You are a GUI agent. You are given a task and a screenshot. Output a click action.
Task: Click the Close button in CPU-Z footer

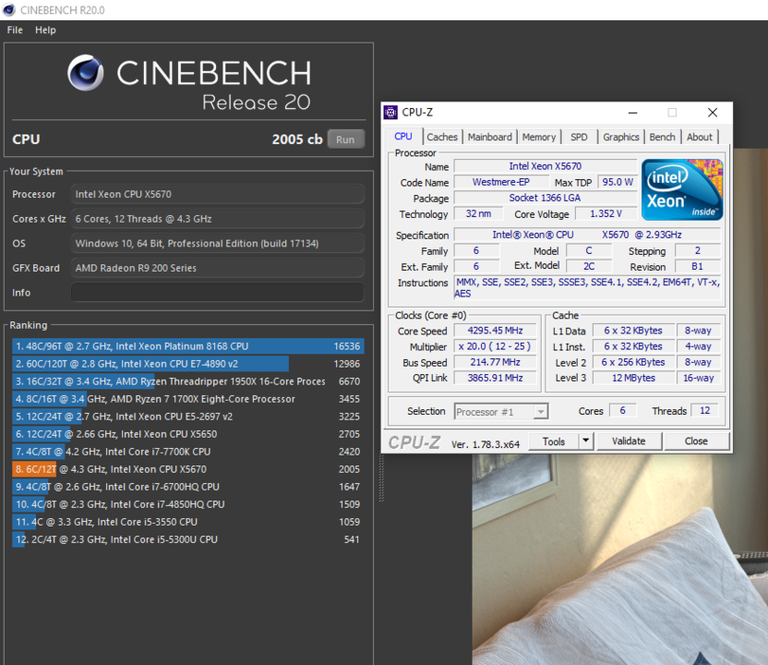point(696,441)
